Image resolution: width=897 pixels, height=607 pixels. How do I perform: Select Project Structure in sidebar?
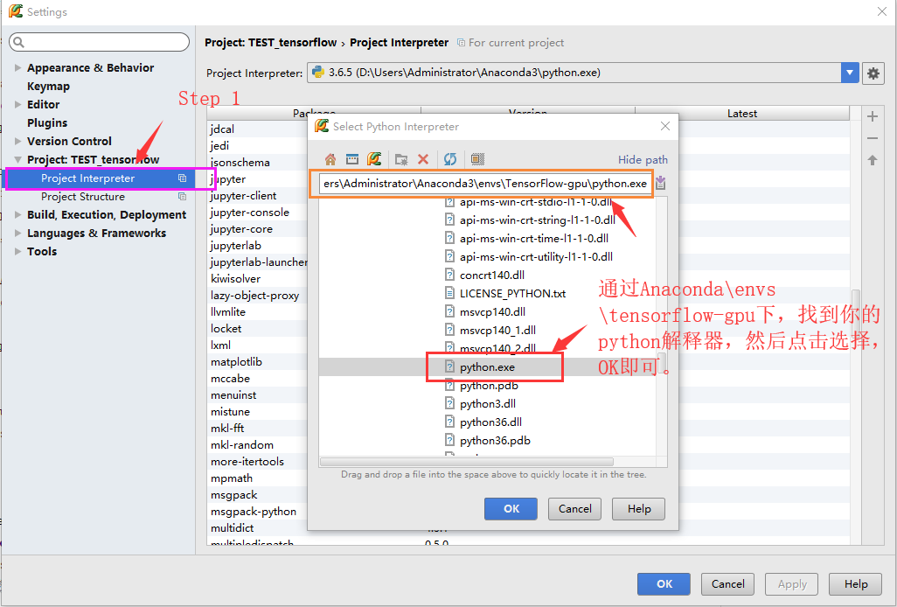point(83,197)
